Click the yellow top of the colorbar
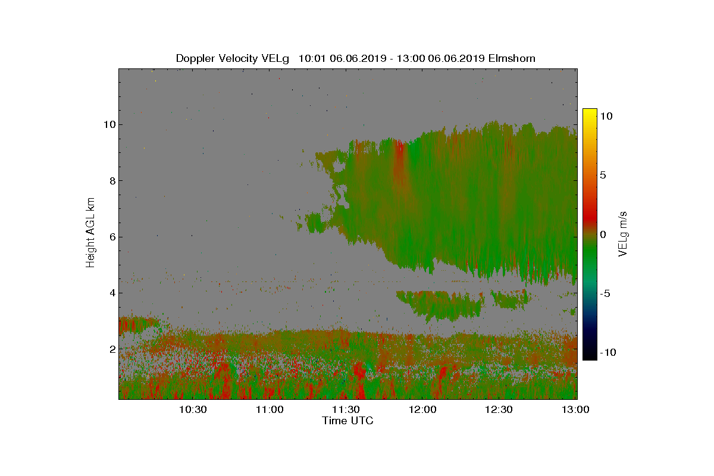 [x=590, y=113]
